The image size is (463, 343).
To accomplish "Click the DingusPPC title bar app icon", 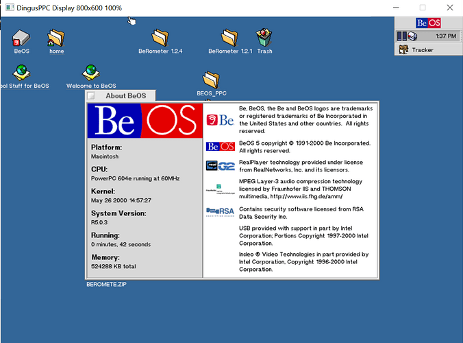I will pos(10,8).
